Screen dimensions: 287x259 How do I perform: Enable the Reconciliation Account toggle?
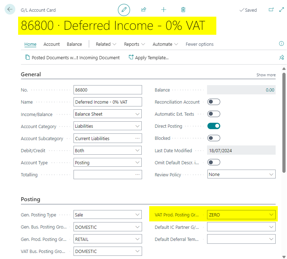tap(214, 102)
